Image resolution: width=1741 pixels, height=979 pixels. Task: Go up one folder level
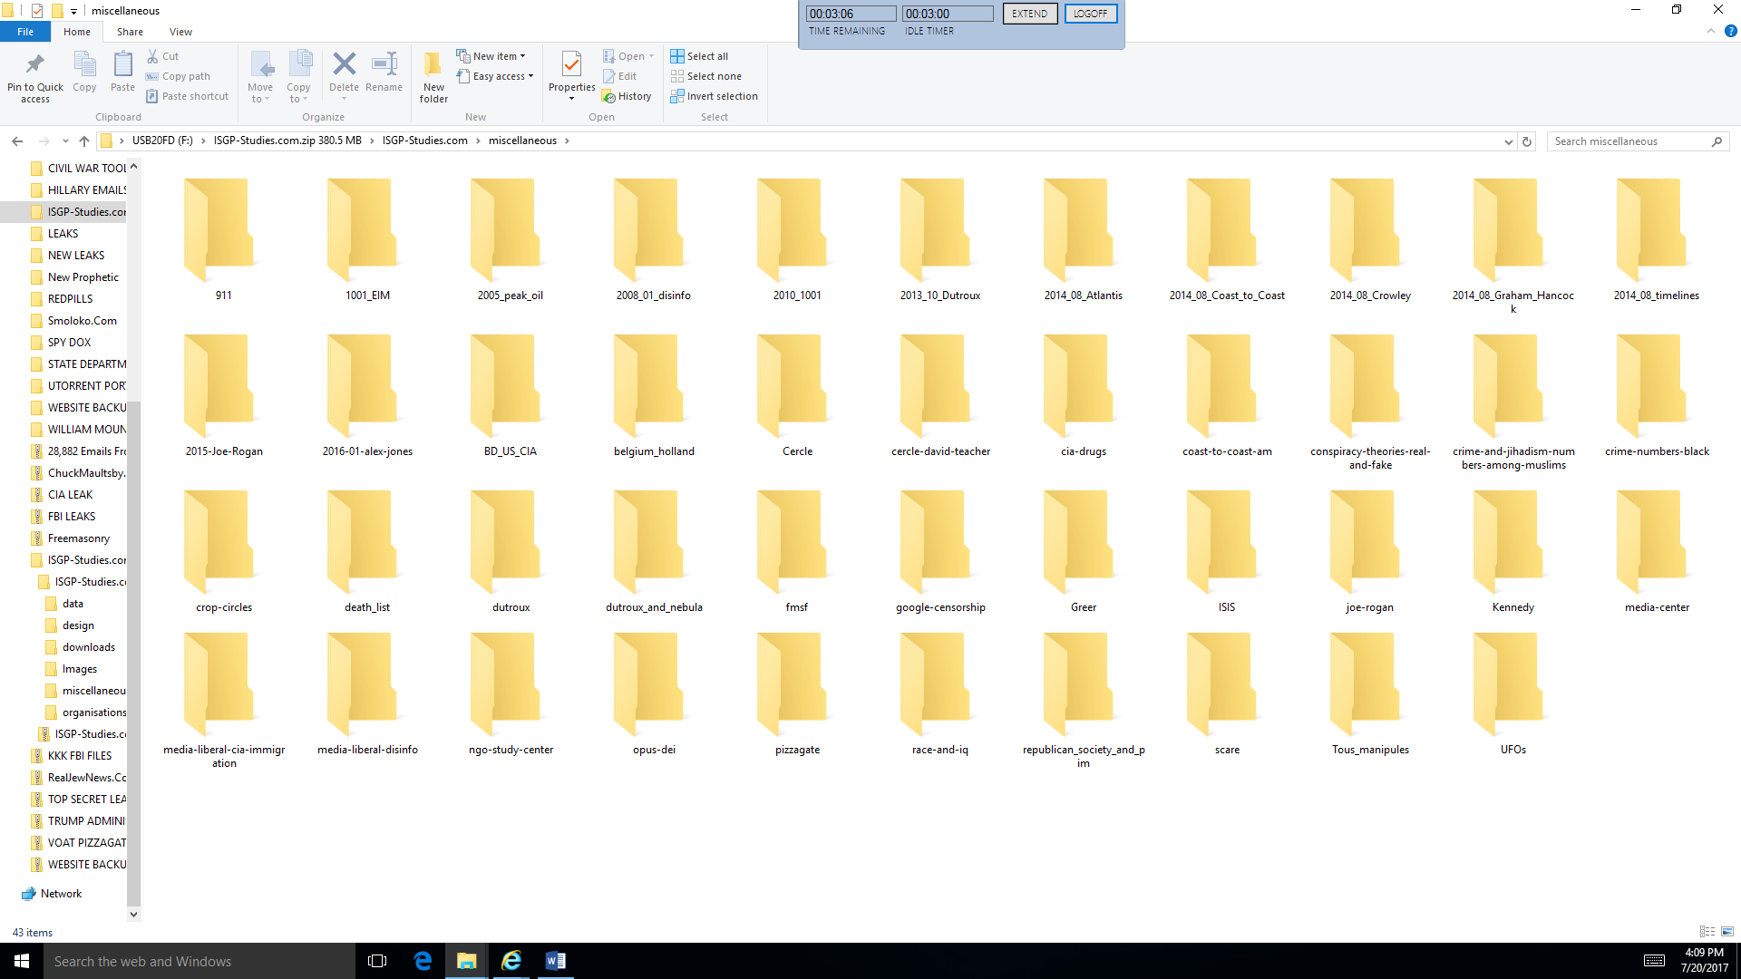[x=84, y=141]
